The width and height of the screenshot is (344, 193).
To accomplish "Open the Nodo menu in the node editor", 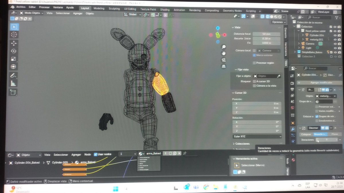I will (87, 155).
